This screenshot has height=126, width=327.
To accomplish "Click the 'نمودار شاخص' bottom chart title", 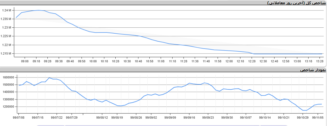I will tap(313, 70).
